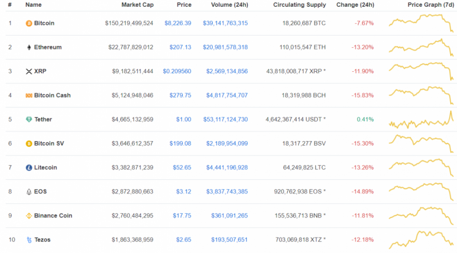Click Binance Coin price $17.75
Screen dimensions: 457x253
pos(182,216)
